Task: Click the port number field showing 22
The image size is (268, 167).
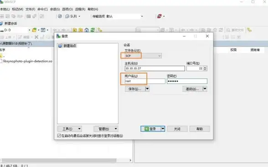Action: pos(195,68)
